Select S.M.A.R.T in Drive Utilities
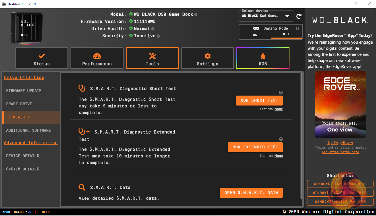The image size is (376, 216). click(x=31, y=117)
